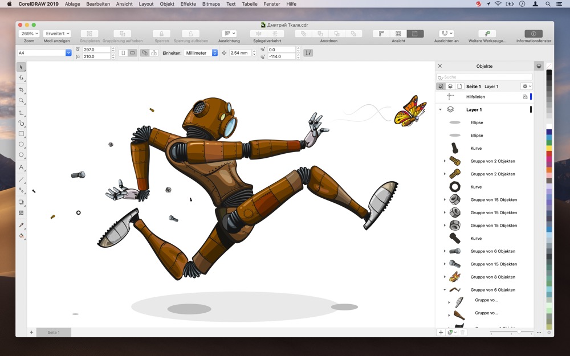Image resolution: width=570 pixels, height=356 pixels.
Task: Toggle grid in Ansicht group
Action: [398, 34]
